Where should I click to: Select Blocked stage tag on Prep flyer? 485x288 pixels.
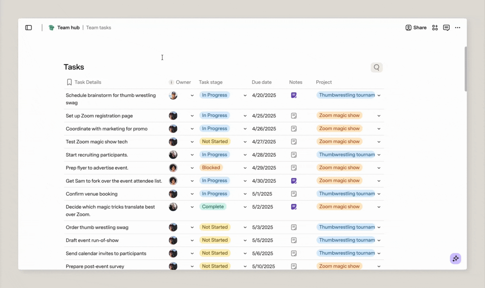(211, 167)
